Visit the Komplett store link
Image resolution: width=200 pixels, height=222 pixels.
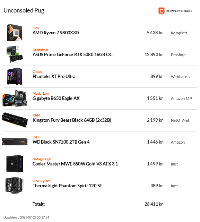tap(179, 33)
